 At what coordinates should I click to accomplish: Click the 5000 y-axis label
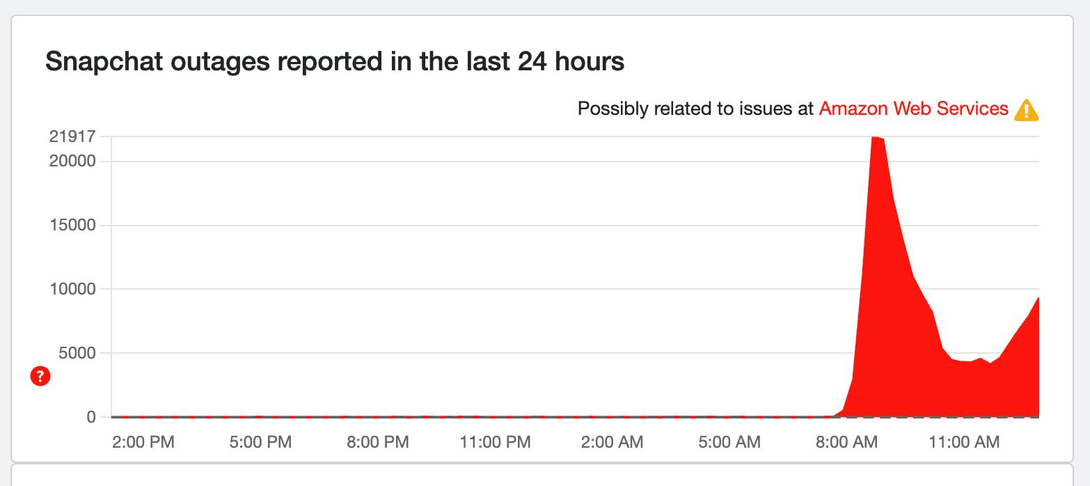76,353
